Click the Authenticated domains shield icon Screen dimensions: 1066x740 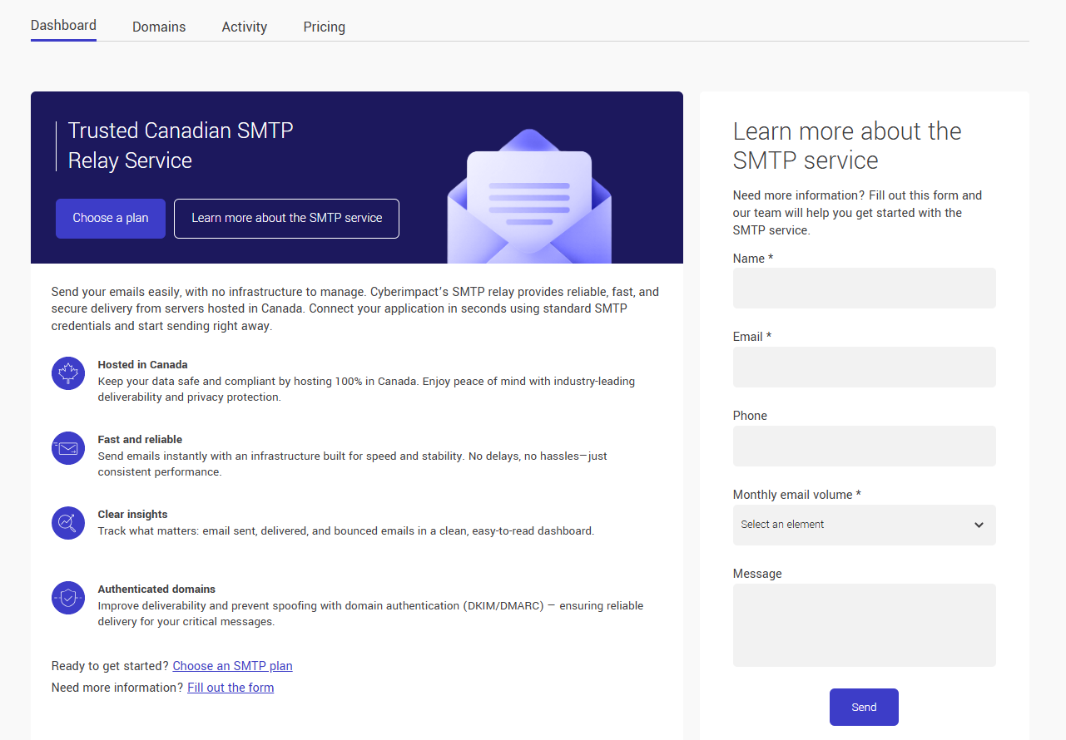pos(68,598)
